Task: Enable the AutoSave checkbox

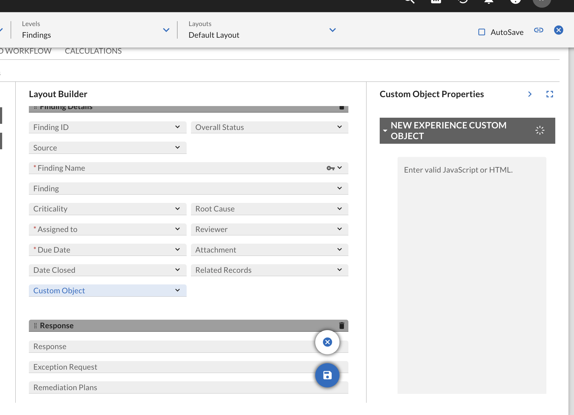Action: click(482, 32)
